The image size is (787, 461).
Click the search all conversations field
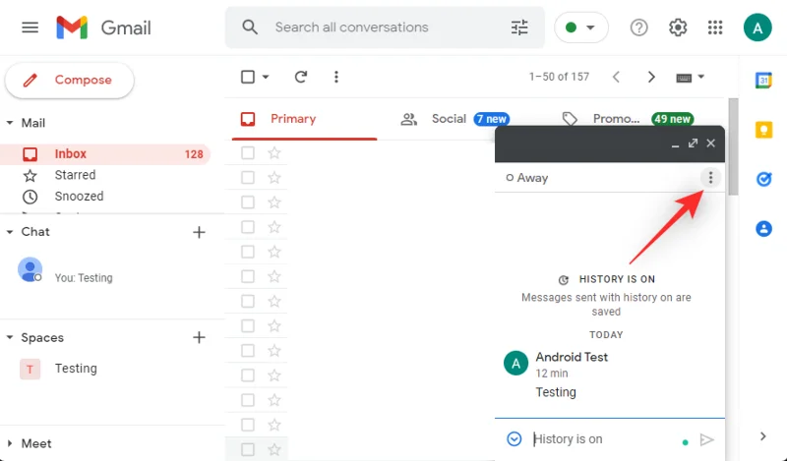[x=384, y=28]
